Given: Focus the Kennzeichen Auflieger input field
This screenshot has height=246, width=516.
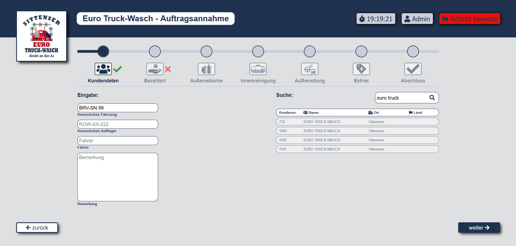Looking at the screenshot, I should click(118, 124).
